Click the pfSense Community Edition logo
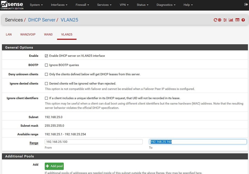 (x=12, y=5)
